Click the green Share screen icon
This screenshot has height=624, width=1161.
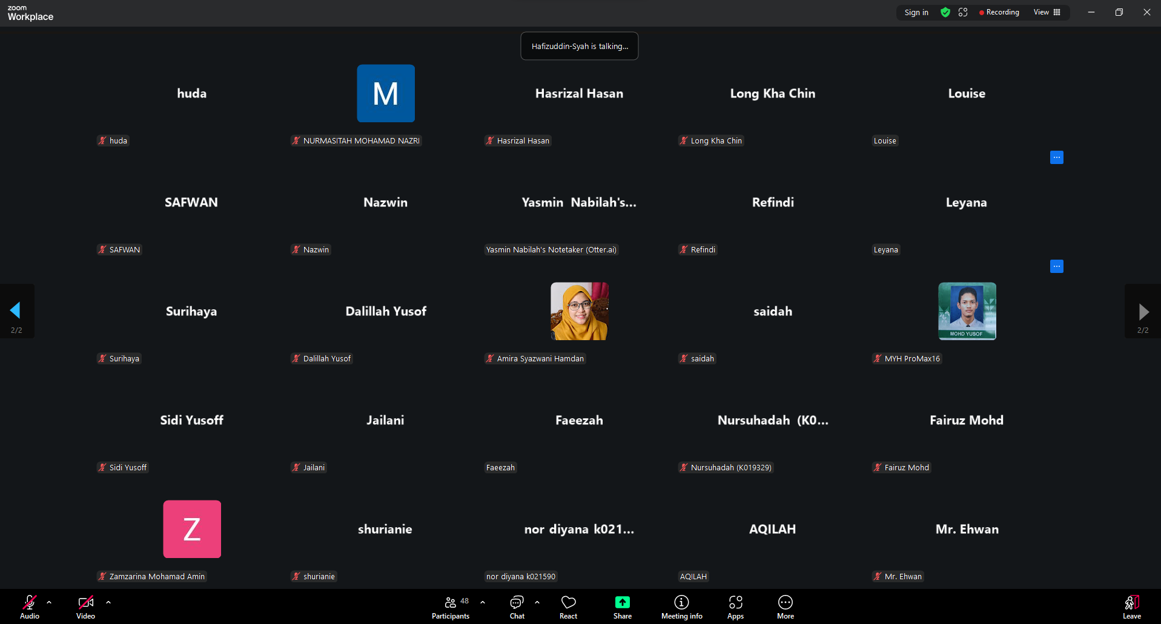pyautogui.click(x=622, y=602)
